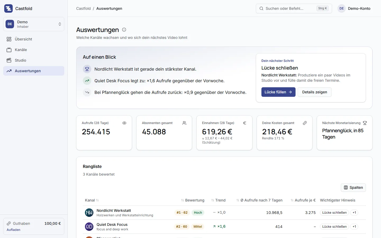Viewport: 381px width, 238px height.
Task: Select Auswertungen in the sidebar
Action: coord(34,71)
